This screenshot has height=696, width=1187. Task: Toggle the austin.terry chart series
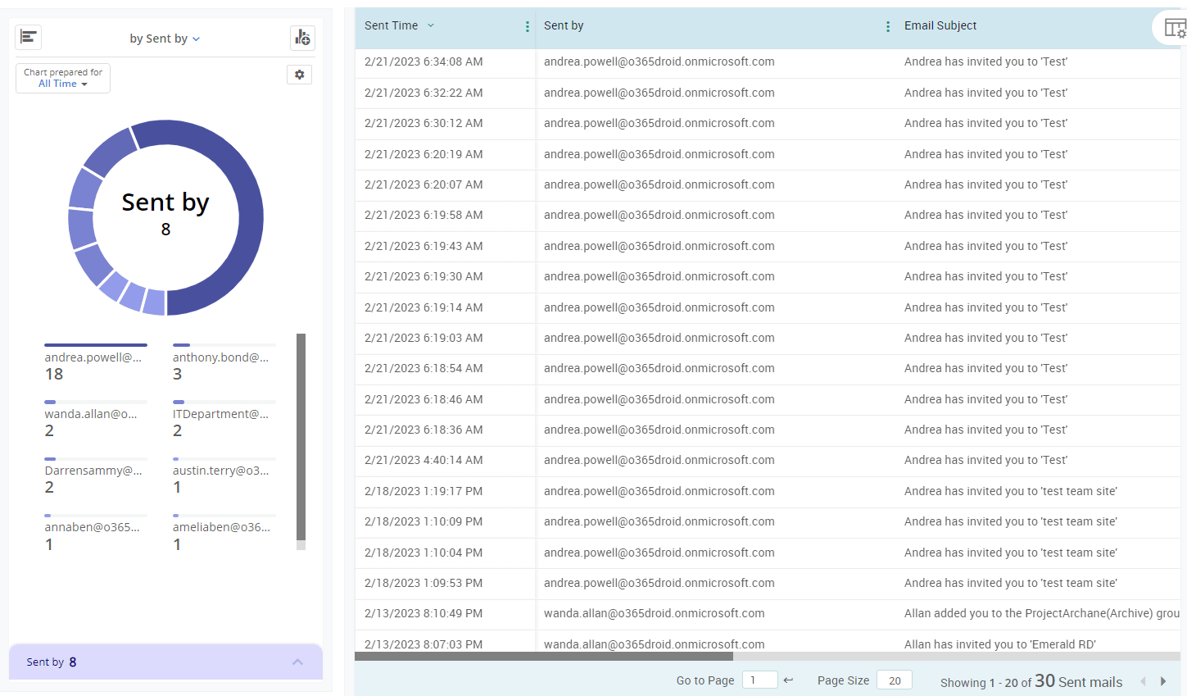point(220,470)
